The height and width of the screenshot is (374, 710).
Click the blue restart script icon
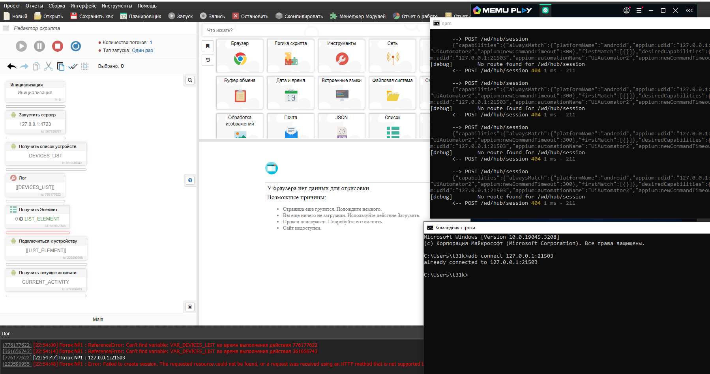pos(76,46)
